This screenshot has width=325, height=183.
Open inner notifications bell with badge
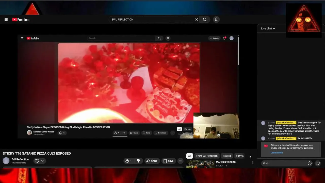pos(224,38)
